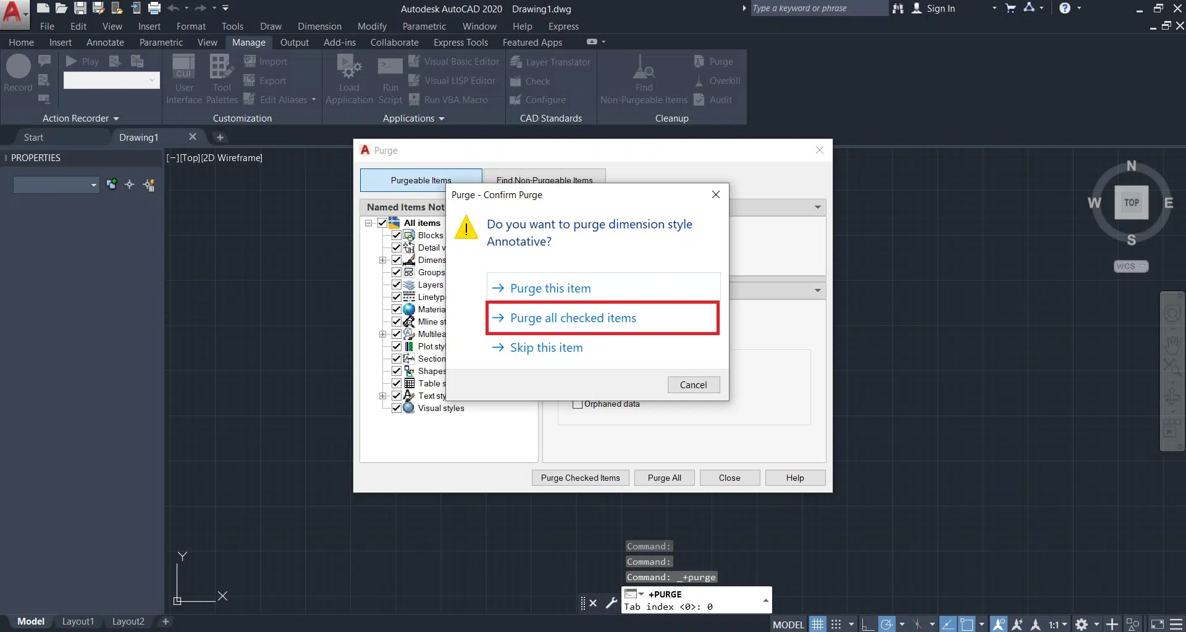Image resolution: width=1186 pixels, height=632 pixels.
Task: Toggle the grid display in status bar
Action: [817, 624]
